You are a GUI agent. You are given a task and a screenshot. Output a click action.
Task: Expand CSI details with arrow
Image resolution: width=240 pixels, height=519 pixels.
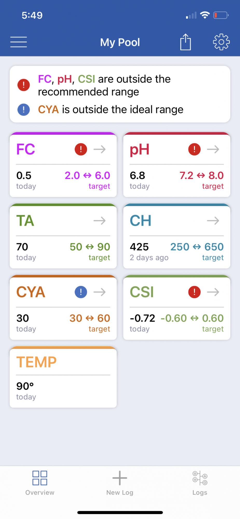pyautogui.click(x=213, y=292)
